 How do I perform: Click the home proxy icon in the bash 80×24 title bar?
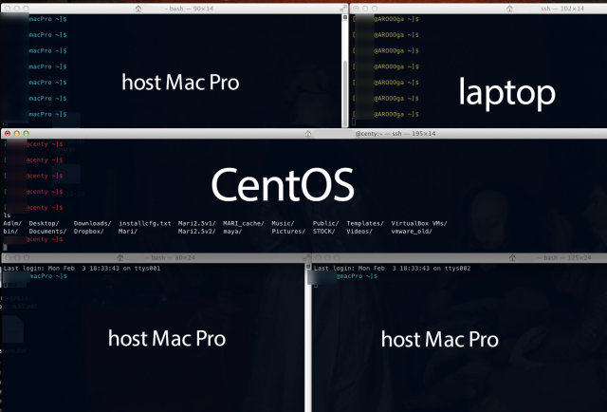(120, 258)
